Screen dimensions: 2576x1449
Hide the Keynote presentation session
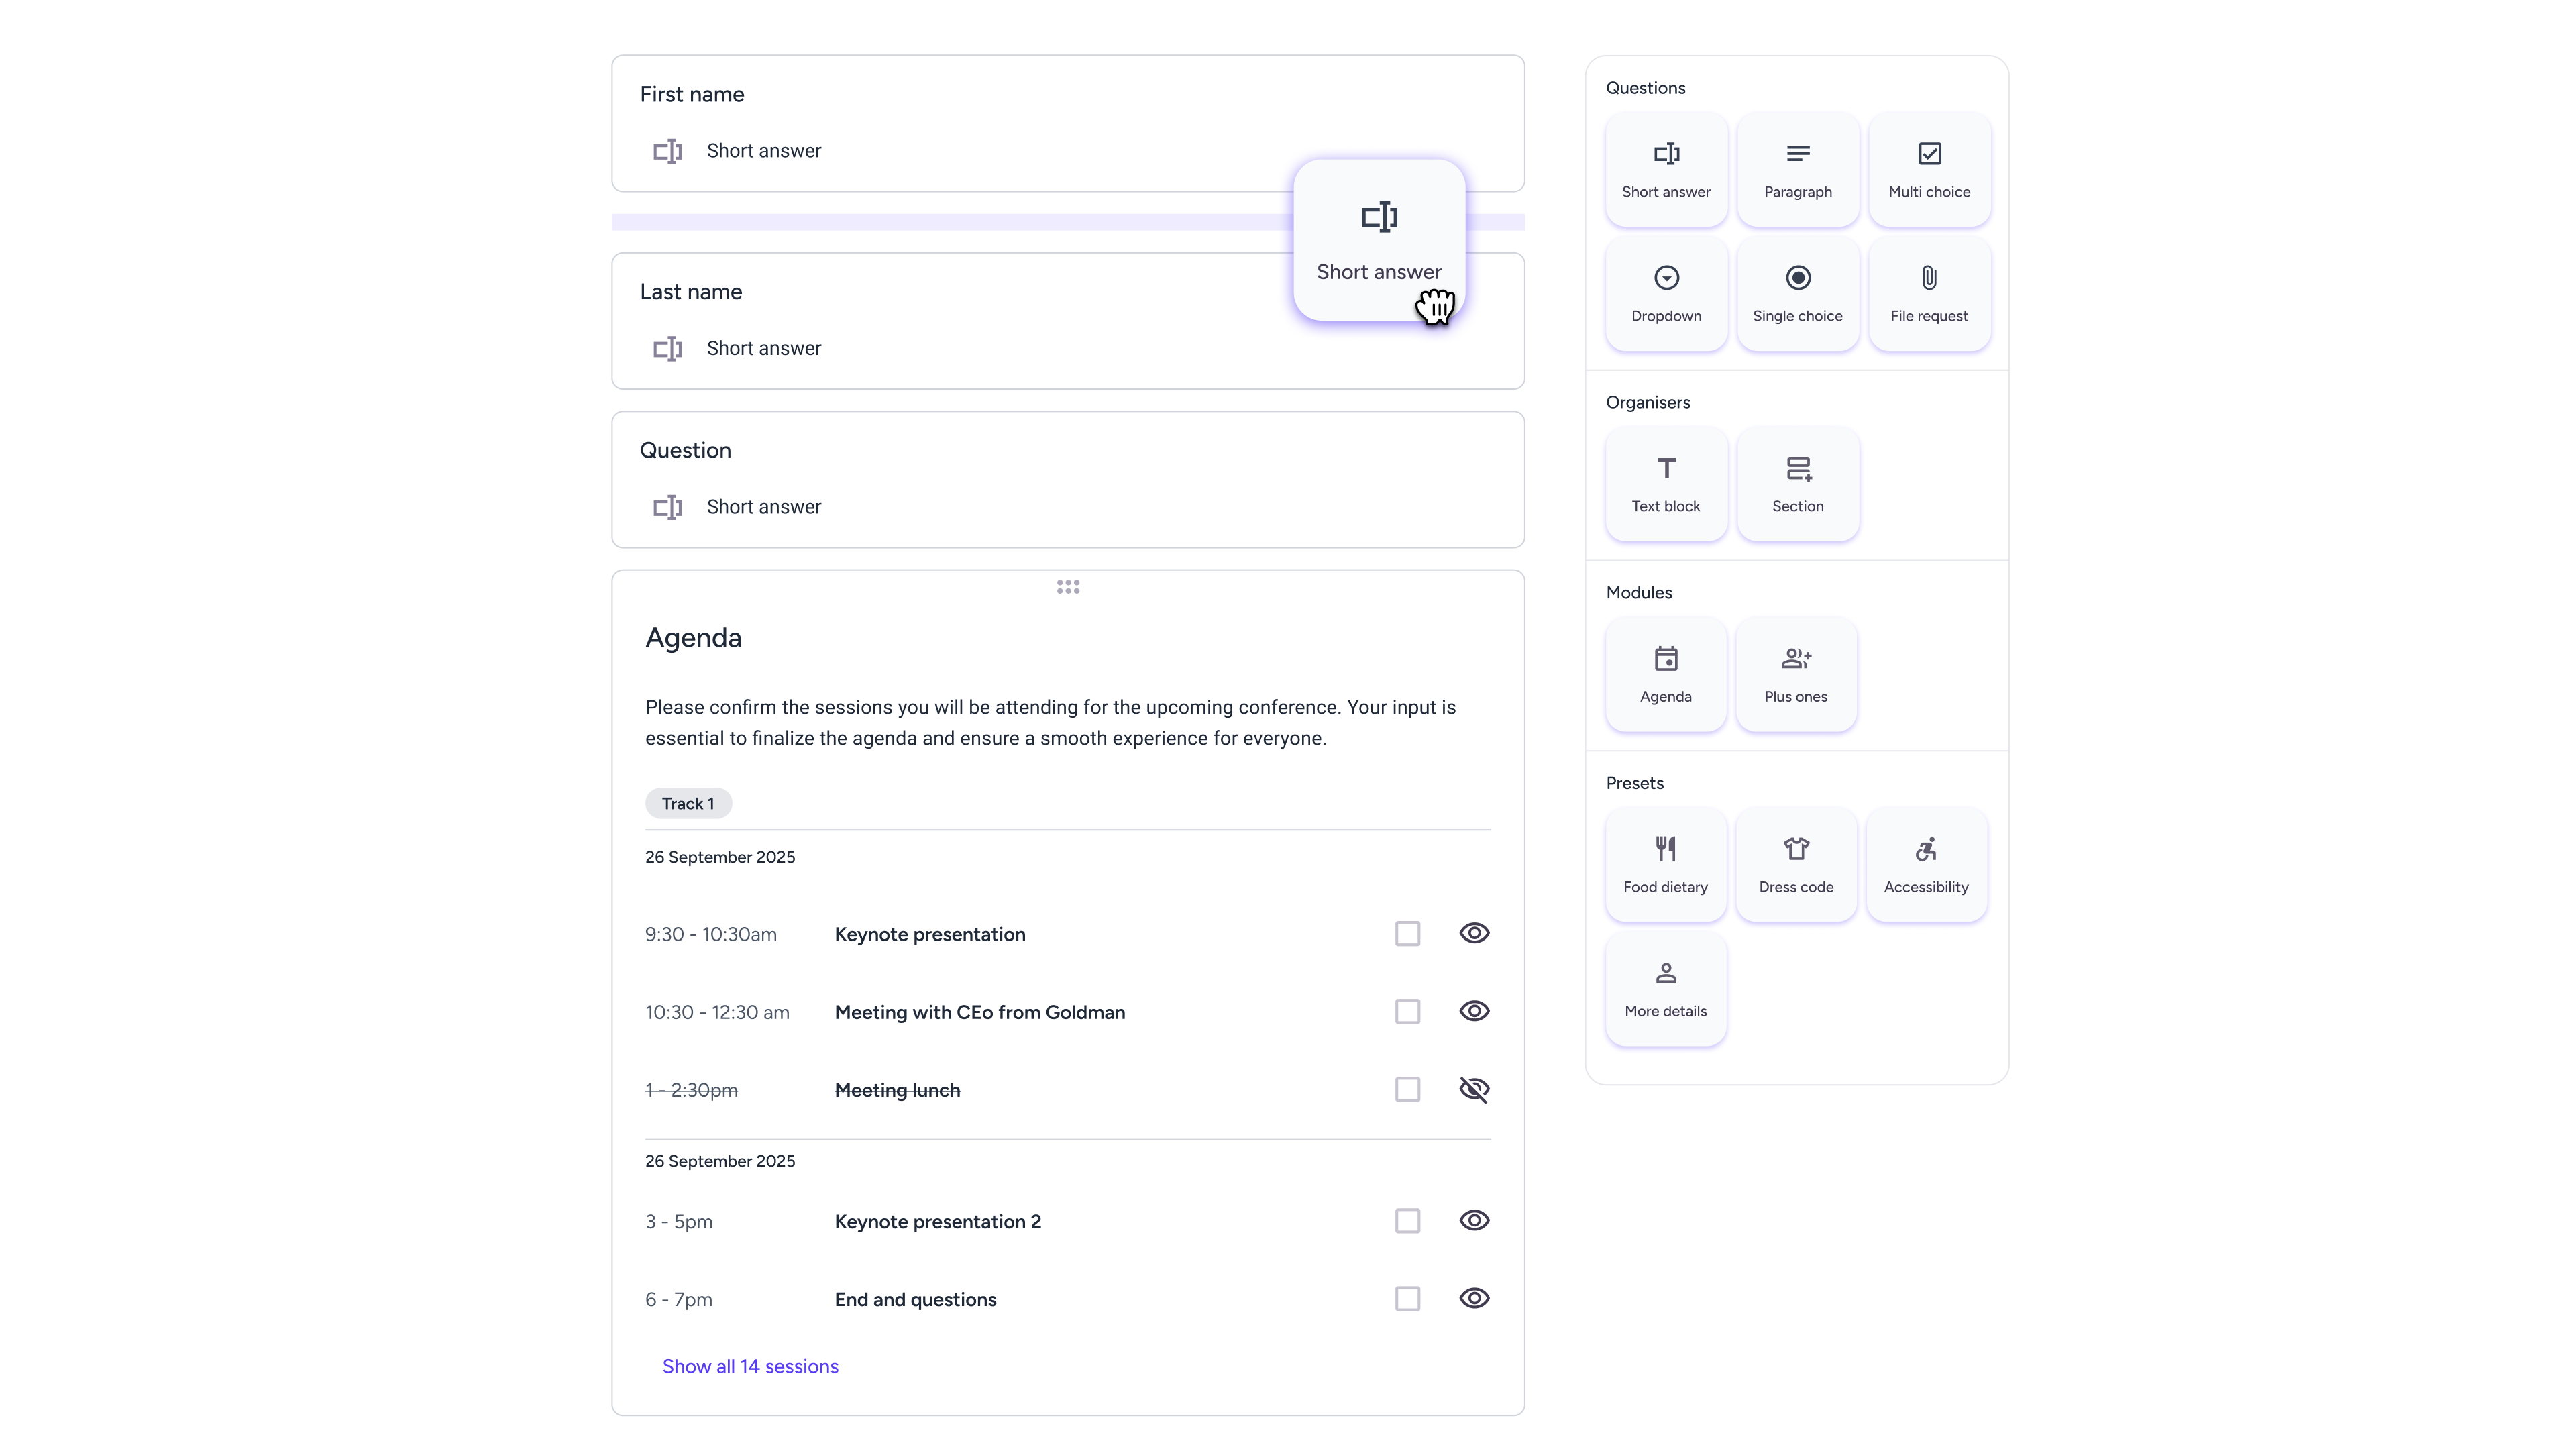pos(1474,933)
